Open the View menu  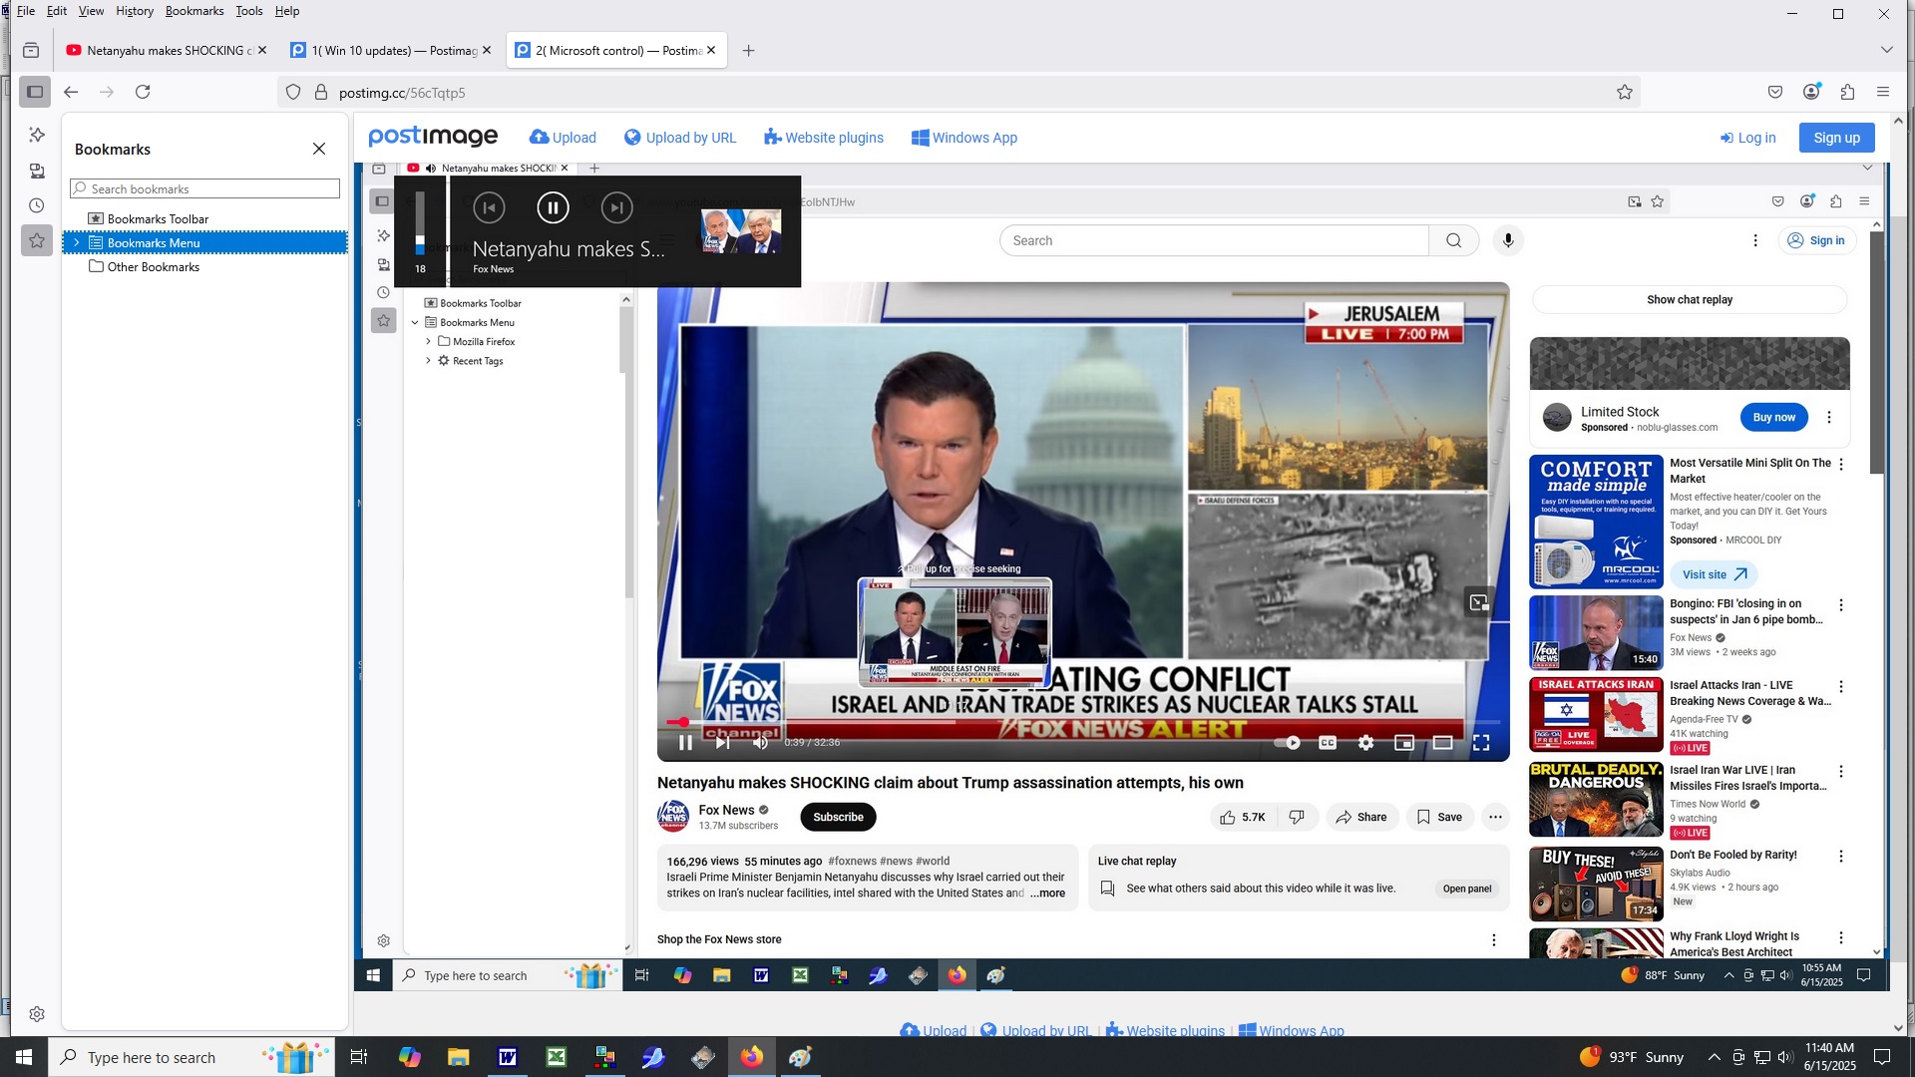91,11
